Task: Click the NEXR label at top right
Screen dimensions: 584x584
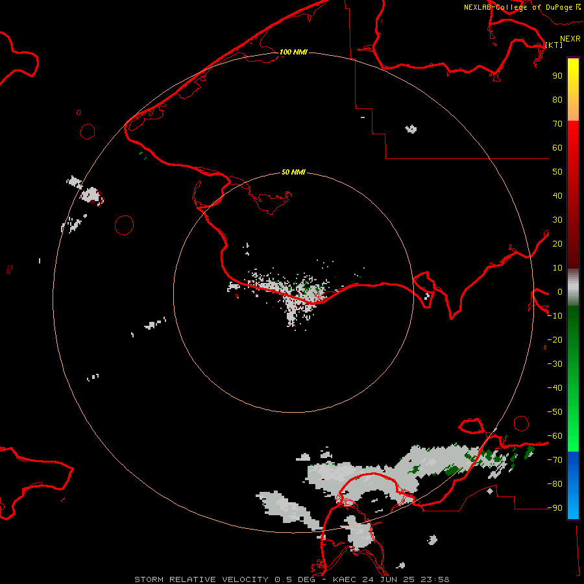Action: pyautogui.click(x=570, y=39)
